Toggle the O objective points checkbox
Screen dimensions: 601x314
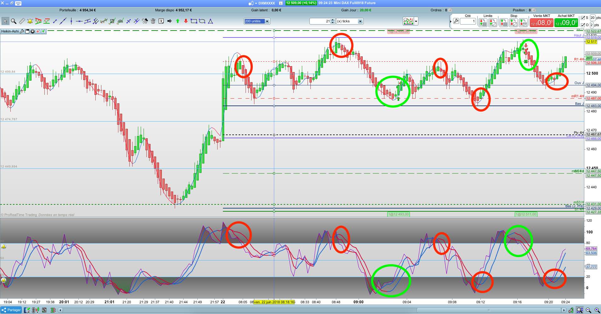[583, 25]
